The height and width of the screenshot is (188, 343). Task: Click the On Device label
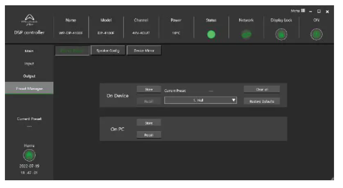tap(117, 96)
